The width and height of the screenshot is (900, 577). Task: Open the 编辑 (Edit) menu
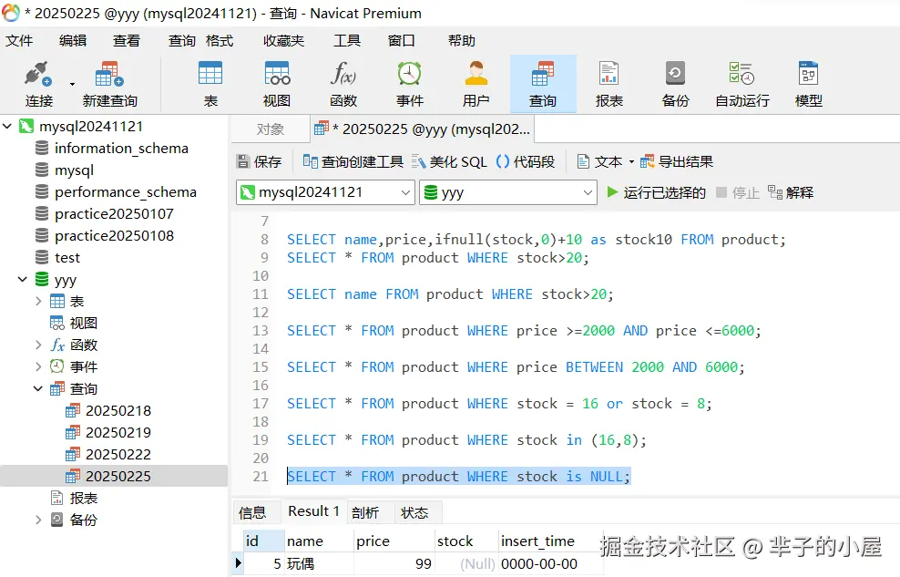click(73, 41)
